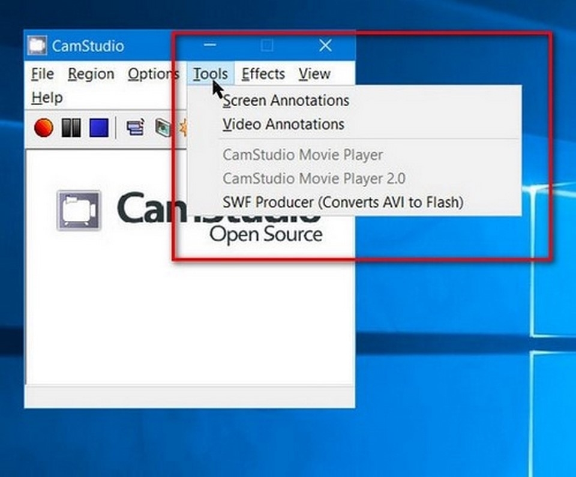This screenshot has height=477, width=576.
Task: Pause recording with the Pause button
Action: 71,128
